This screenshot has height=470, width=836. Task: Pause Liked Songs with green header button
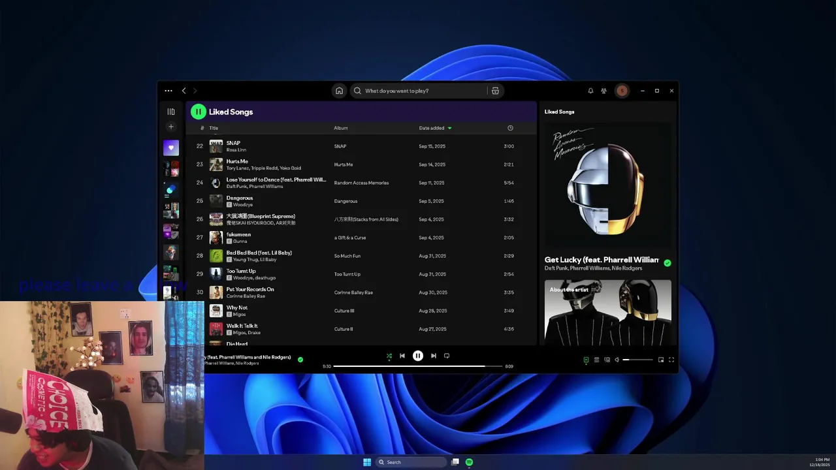pyautogui.click(x=198, y=112)
